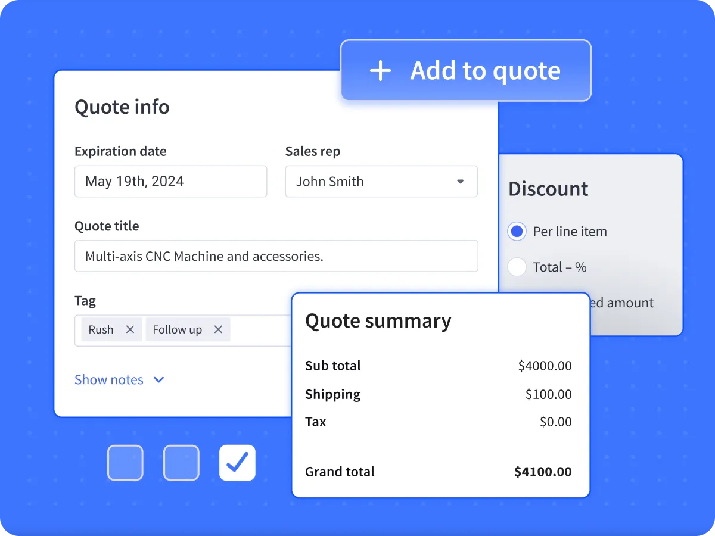Click the $4100.00 Grand total value

click(x=542, y=471)
